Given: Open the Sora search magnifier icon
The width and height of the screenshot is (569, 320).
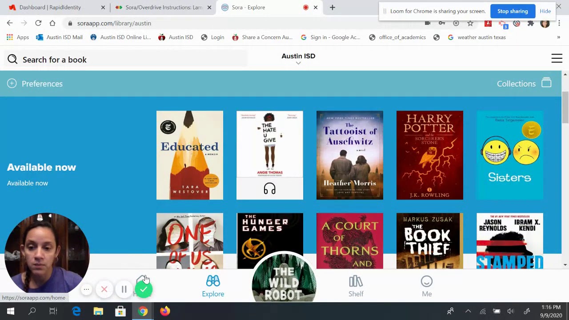Looking at the screenshot, I should (x=12, y=59).
